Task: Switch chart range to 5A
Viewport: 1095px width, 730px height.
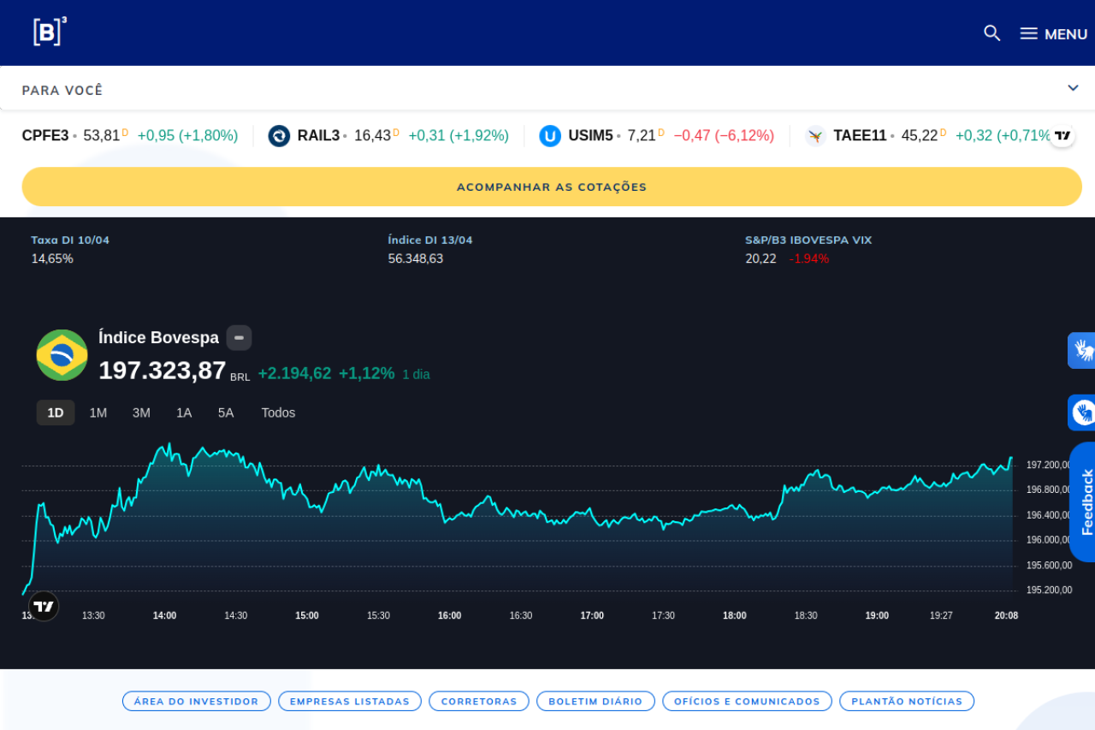Action: click(x=226, y=412)
